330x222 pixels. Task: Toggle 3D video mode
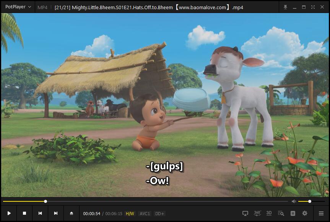(269, 213)
